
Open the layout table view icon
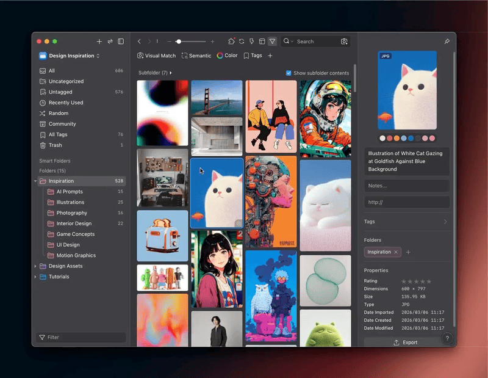click(262, 41)
